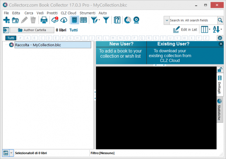The height and width of the screenshot is (159, 226).
Task: Open the File menu
Action: tap(6, 13)
